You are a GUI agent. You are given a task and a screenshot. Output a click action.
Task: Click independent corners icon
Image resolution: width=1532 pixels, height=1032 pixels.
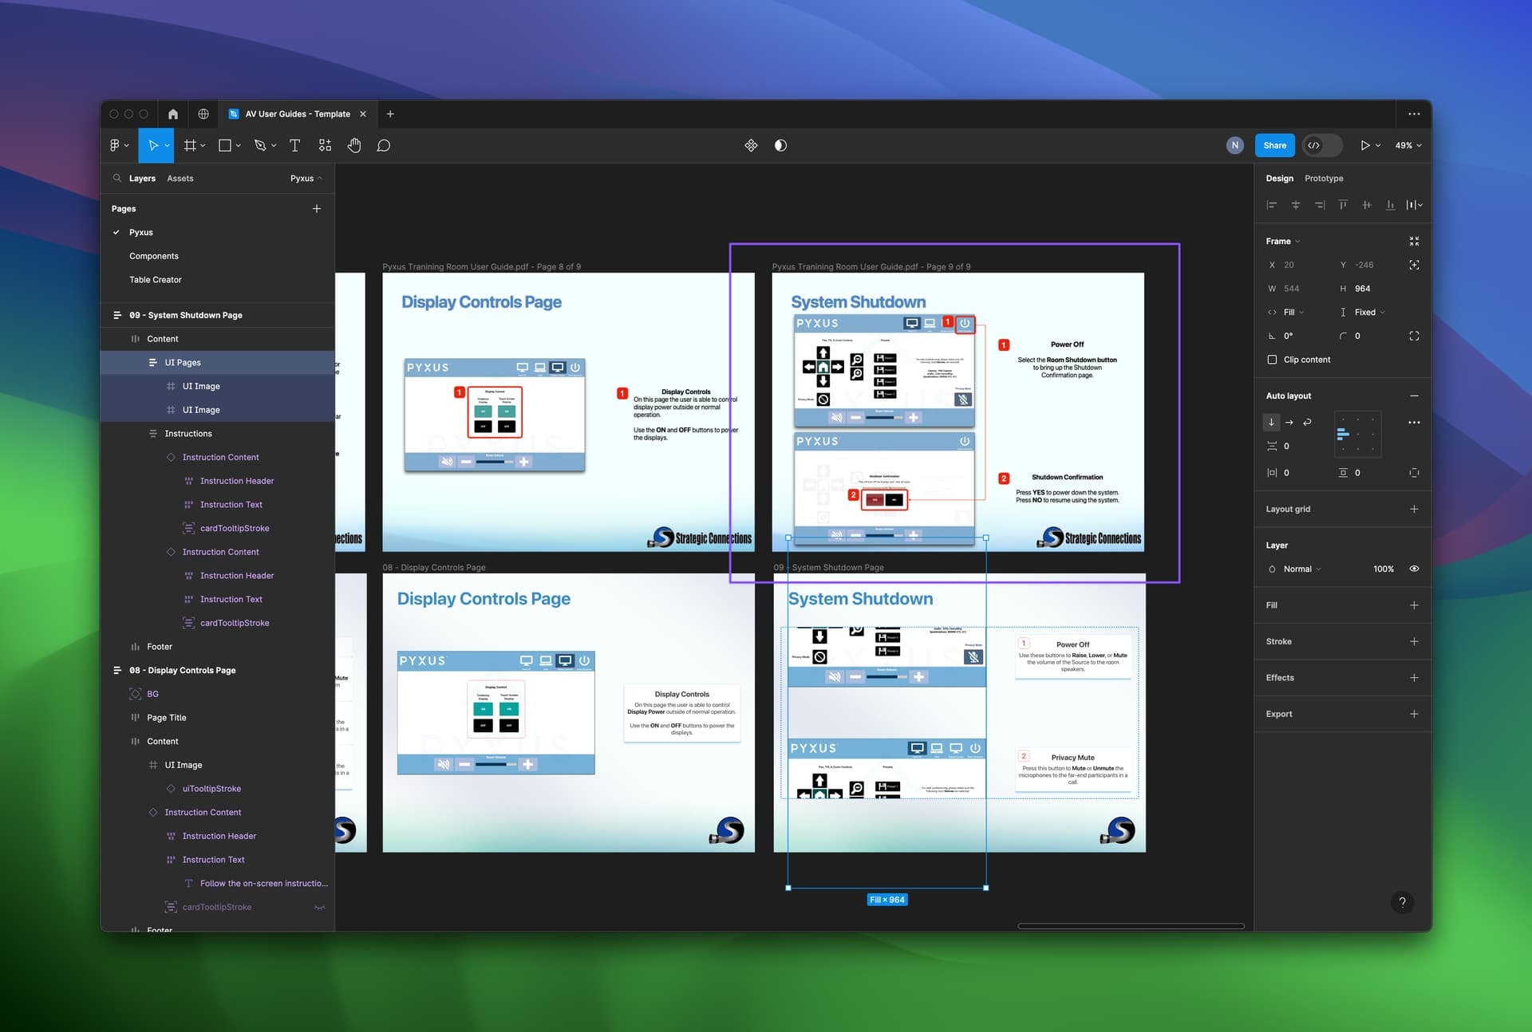click(x=1414, y=336)
